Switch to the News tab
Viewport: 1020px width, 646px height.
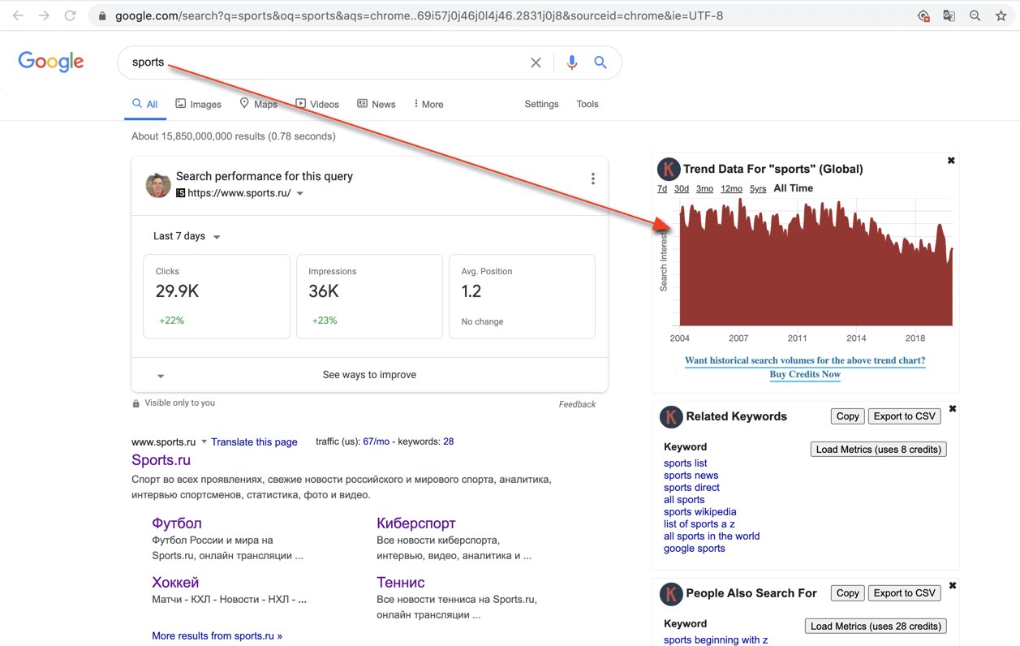(377, 104)
